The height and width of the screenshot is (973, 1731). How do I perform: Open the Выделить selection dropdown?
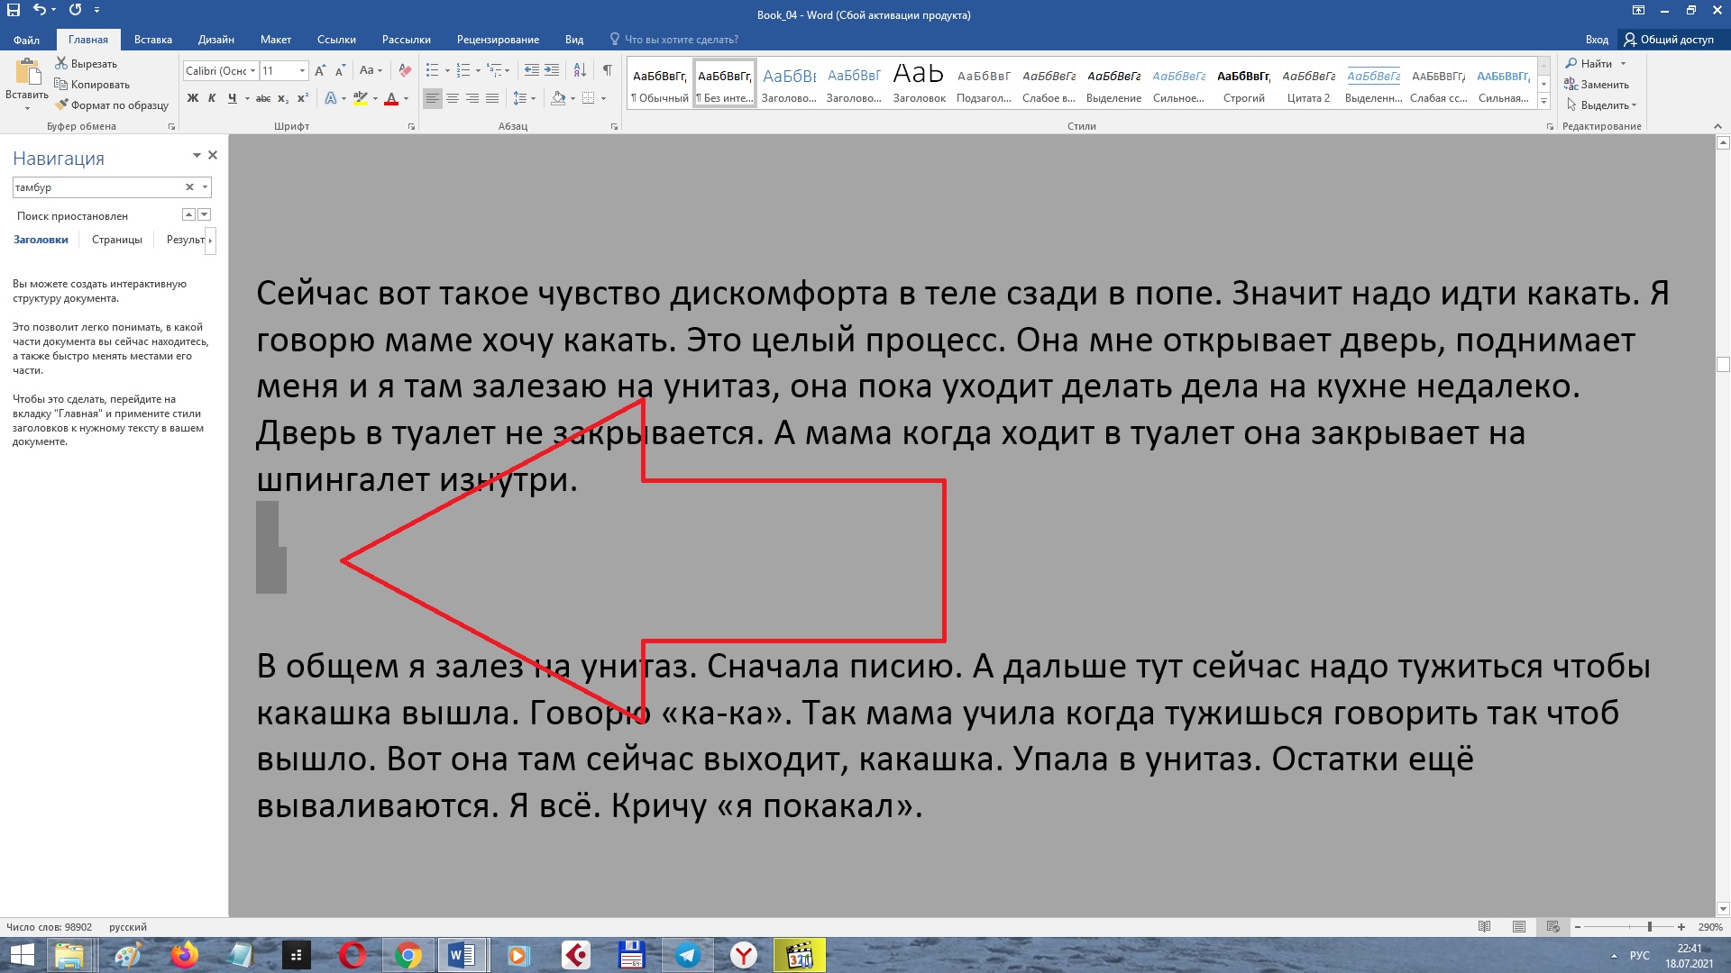tap(1601, 105)
